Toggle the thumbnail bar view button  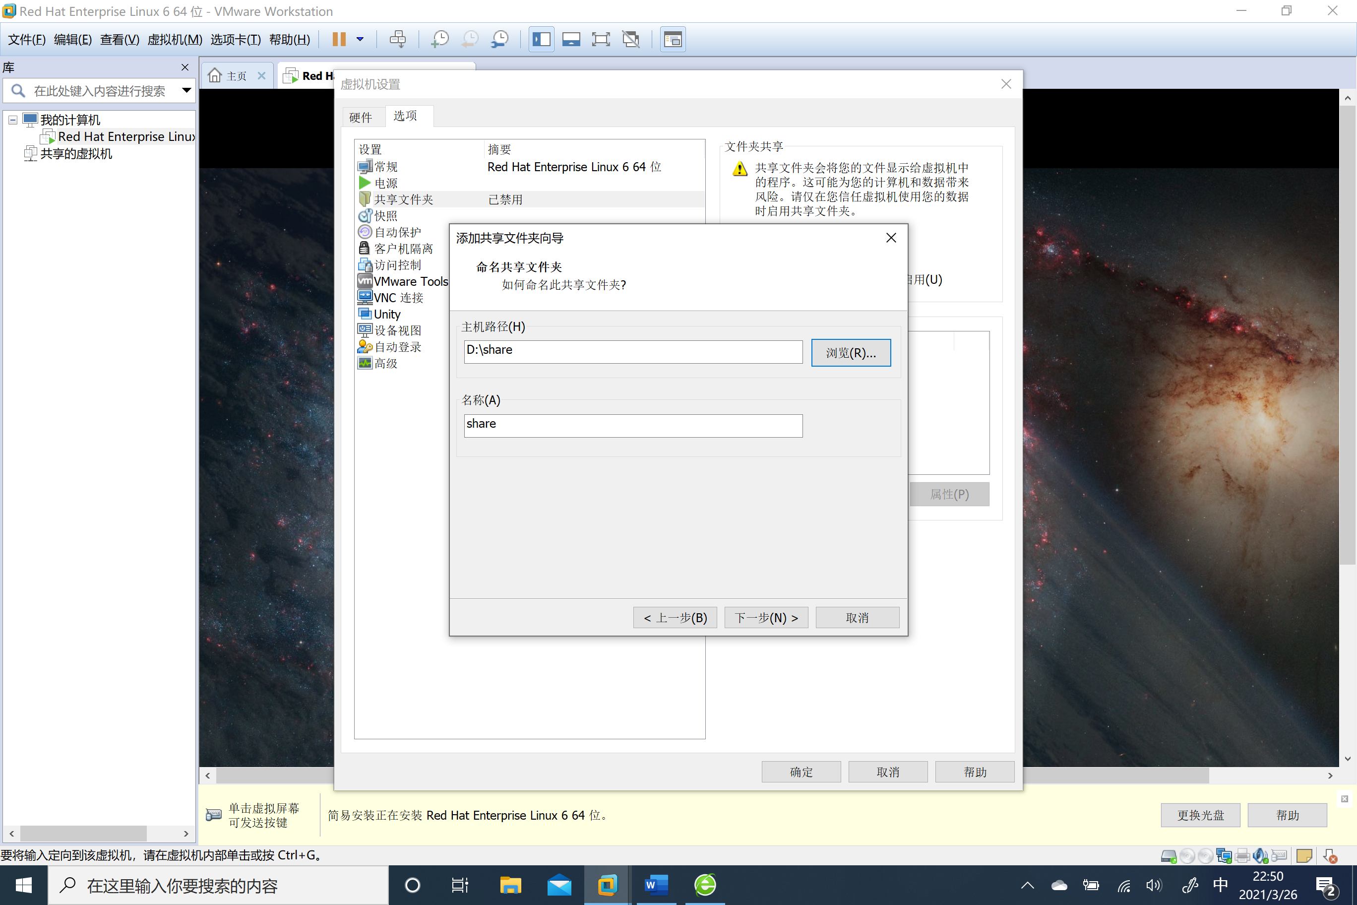571,39
